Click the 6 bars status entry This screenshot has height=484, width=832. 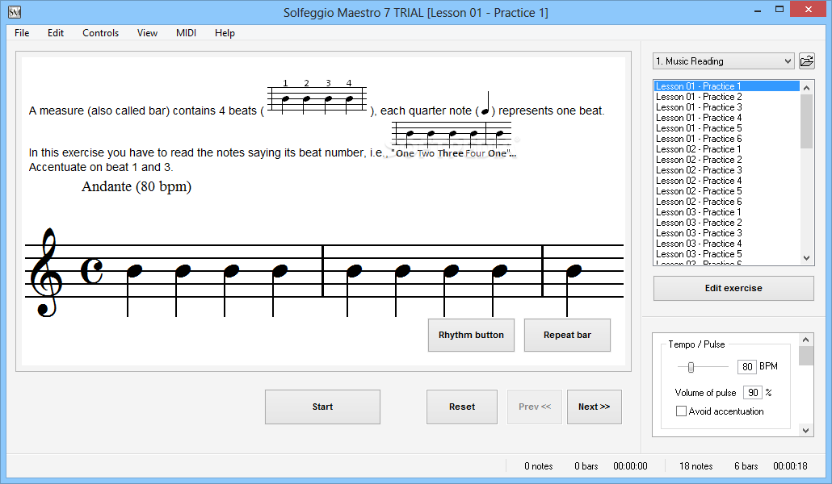coord(746,466)
